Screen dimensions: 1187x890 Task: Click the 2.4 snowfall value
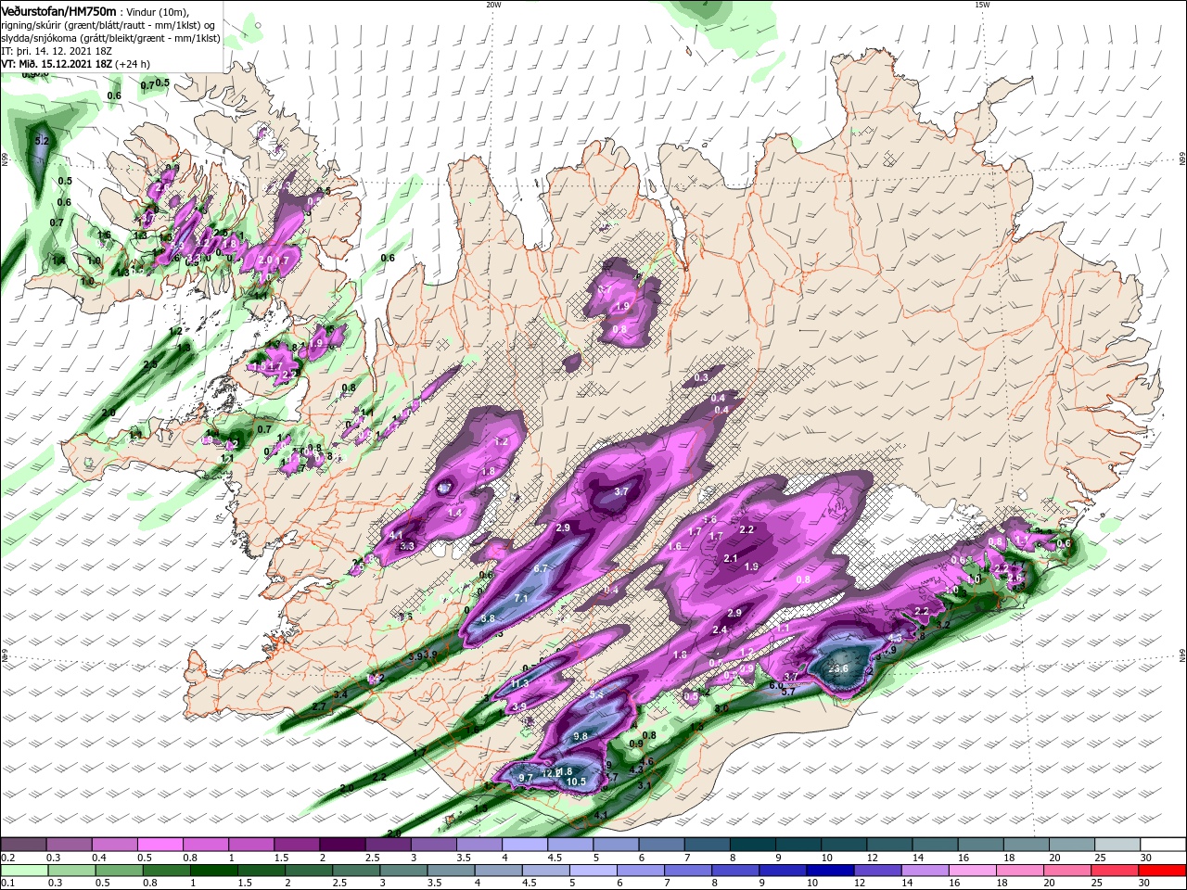click(x=720, y=630)
